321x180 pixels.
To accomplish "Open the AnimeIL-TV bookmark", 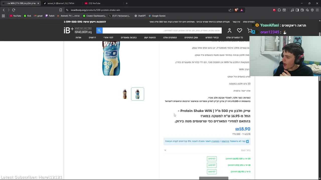I will click(68, 16).
